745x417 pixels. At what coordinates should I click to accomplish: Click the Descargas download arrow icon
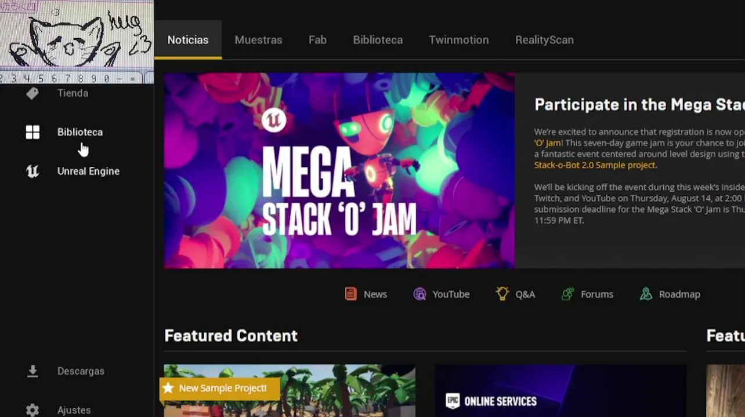tap(32, 371)
